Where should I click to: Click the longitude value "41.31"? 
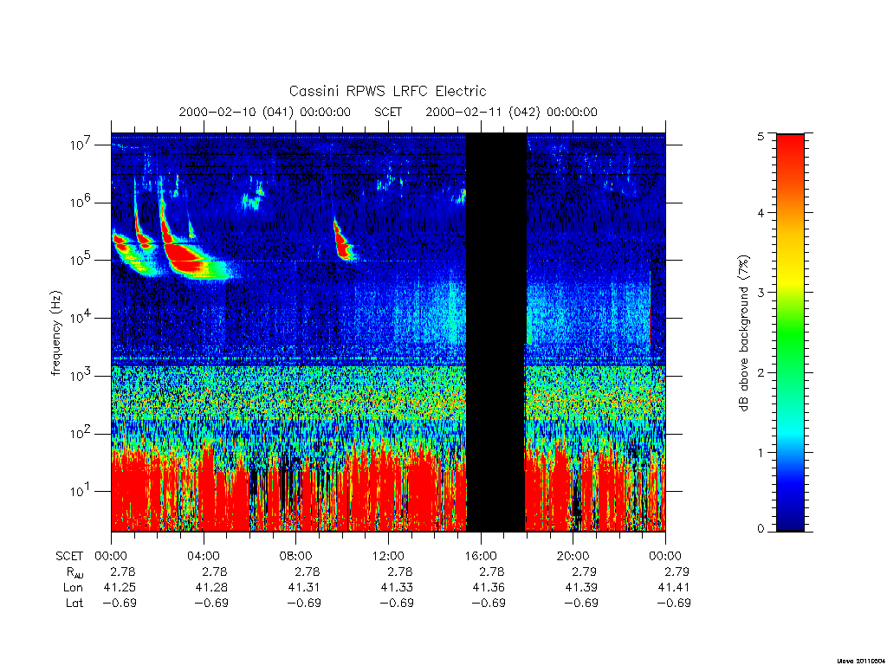[304, 588]
